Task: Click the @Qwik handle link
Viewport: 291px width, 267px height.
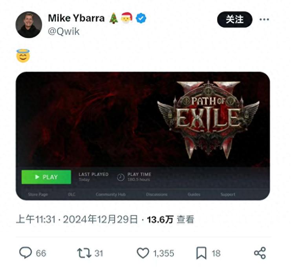Action: tap(64, 31)
